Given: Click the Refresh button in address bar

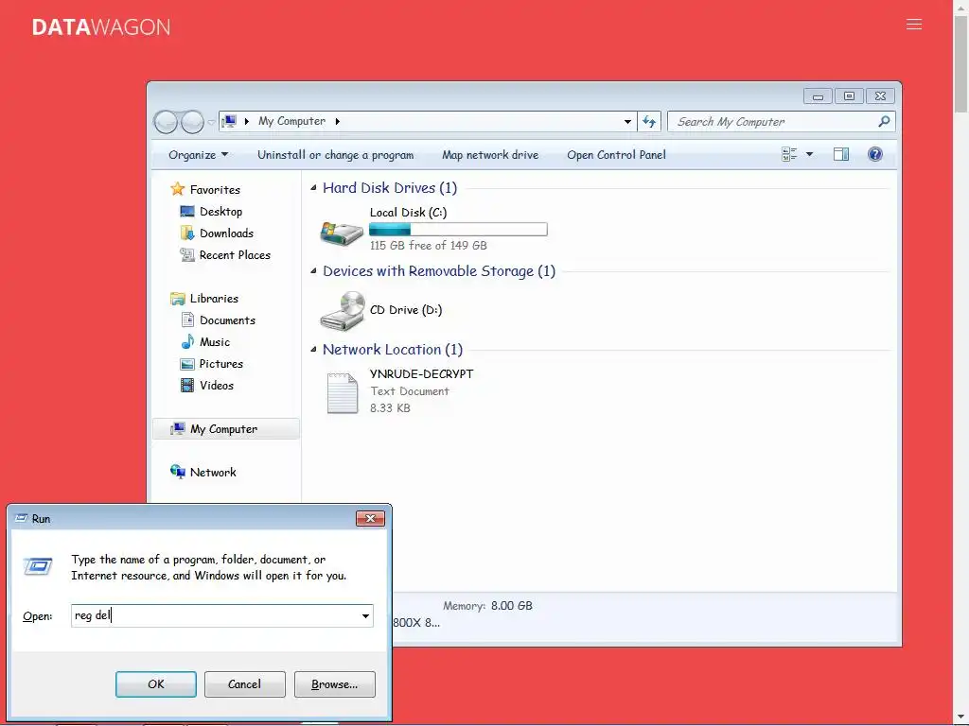Looking at the screenshot, I should point(649,122).
